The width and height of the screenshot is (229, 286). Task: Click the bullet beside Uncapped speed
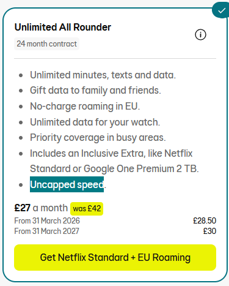coord(21,185)
